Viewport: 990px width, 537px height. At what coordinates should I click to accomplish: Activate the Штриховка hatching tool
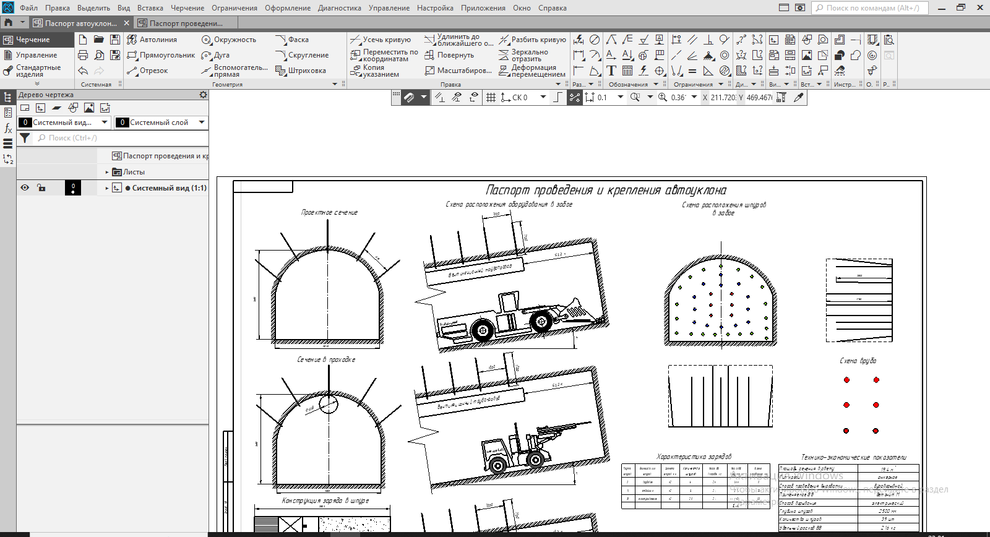(x=301, y=71)
